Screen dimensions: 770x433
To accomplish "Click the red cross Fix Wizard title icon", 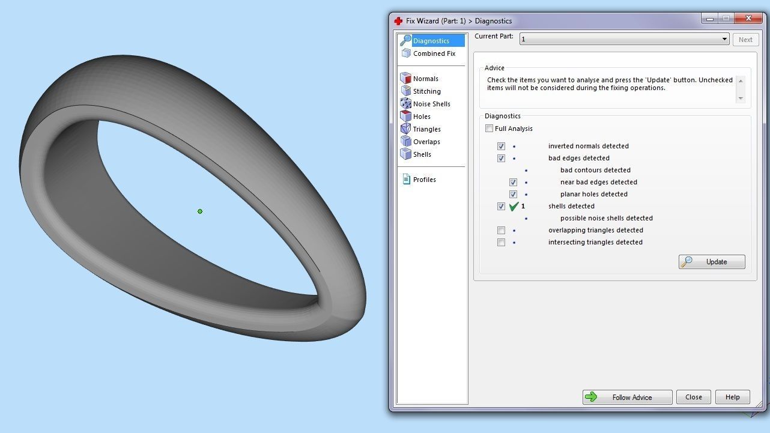I will pos(398,21).
